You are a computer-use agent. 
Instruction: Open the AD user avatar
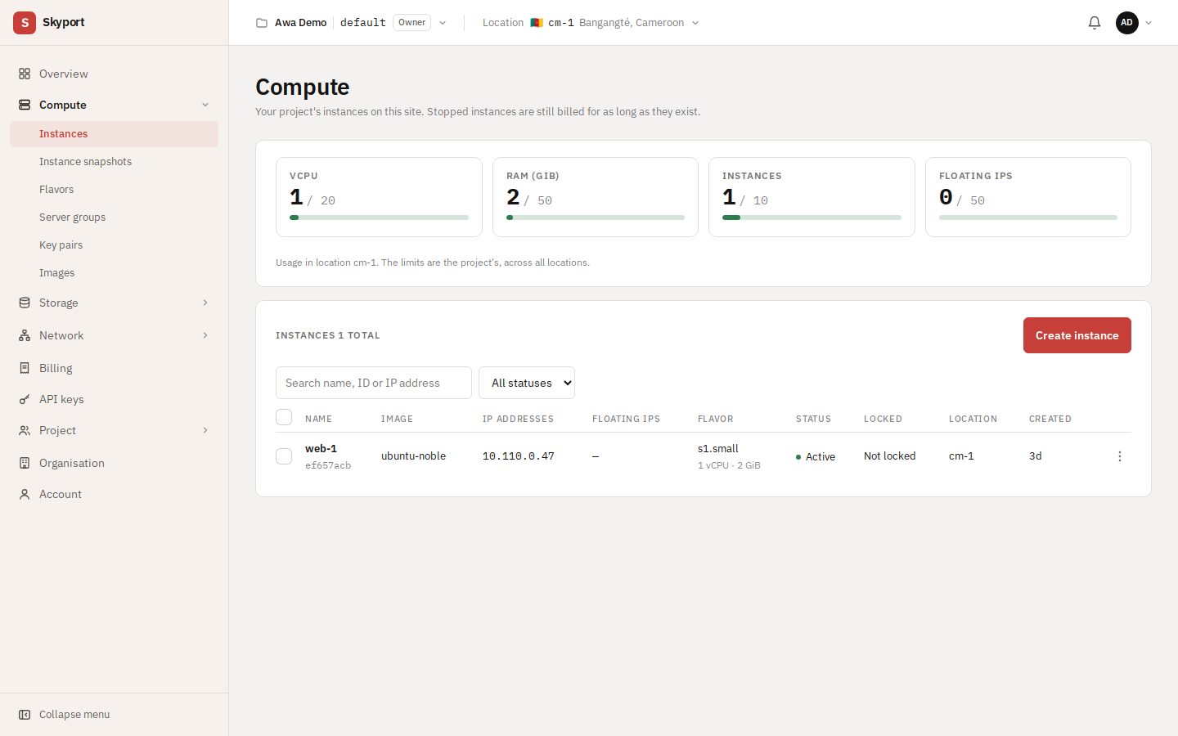1127,23
